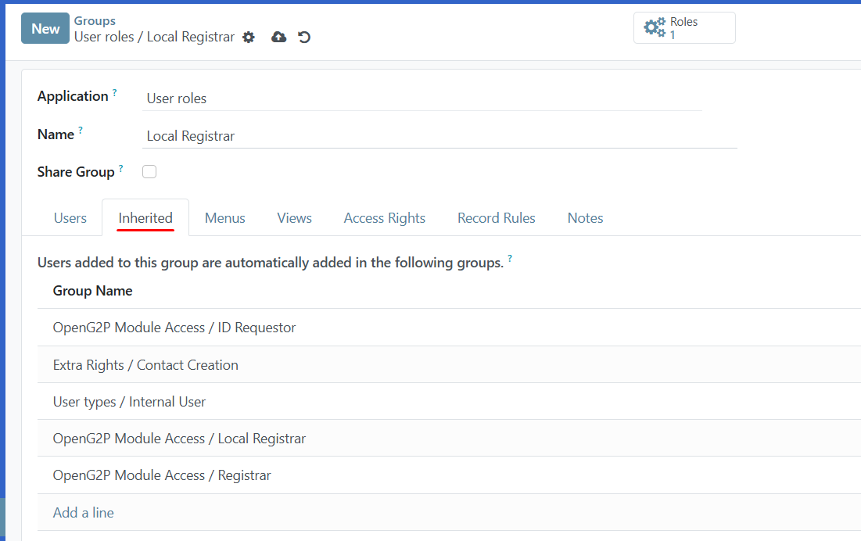
Task: Create a new group with New
Action: tap(45, 27)
